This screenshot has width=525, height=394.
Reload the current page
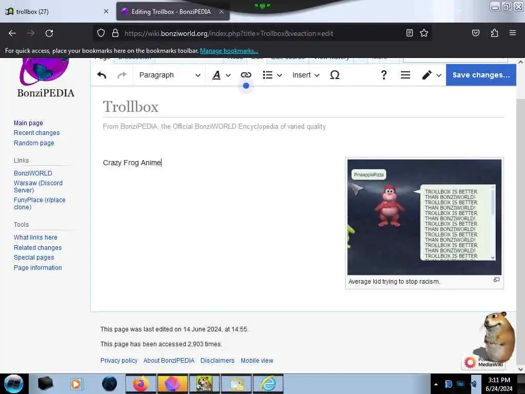pyautogui.click(x=49, y=33)
